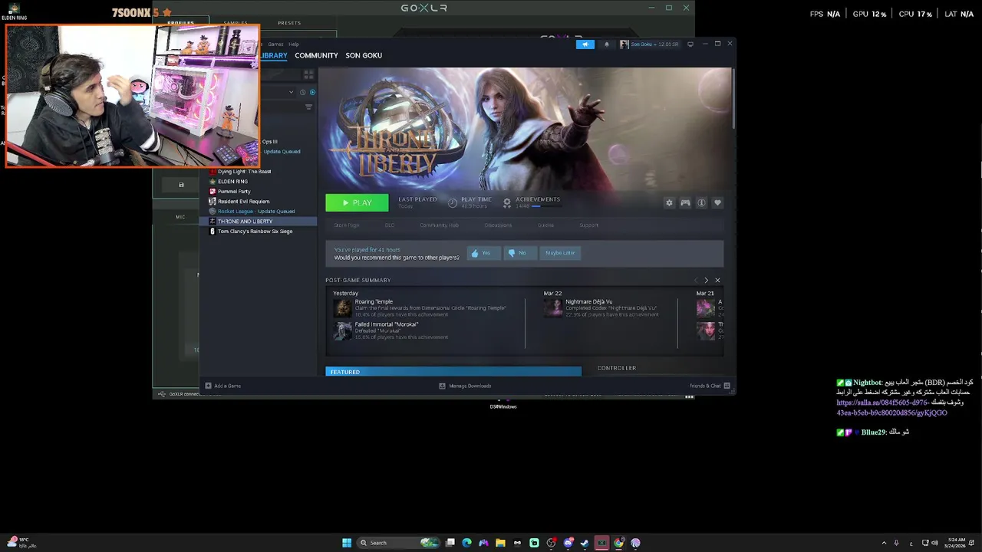Go to the Community tab

316,55
